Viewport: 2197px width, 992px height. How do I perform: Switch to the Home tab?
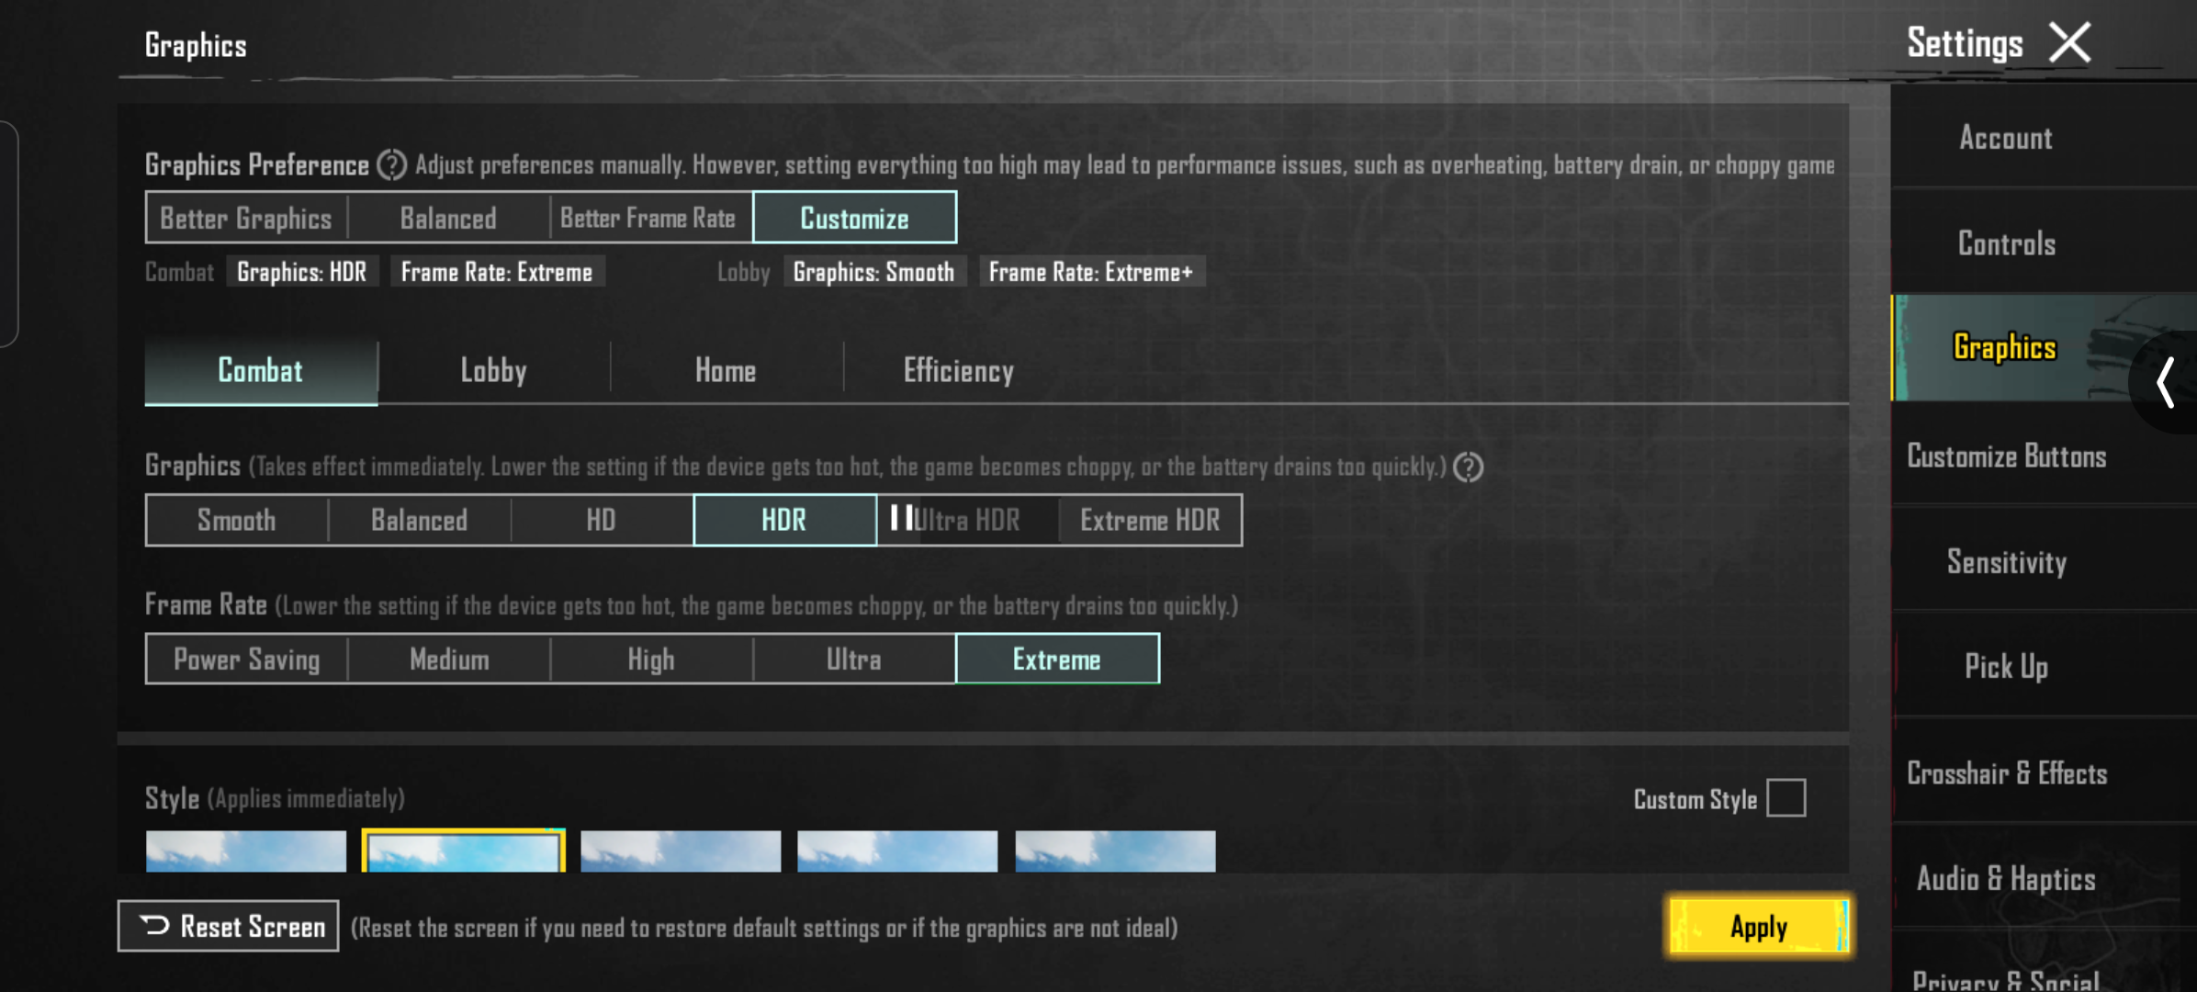[x=726, y=371]
